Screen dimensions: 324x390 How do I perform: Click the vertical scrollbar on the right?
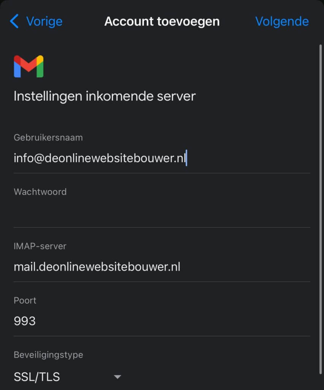click(x=321, y=209)
